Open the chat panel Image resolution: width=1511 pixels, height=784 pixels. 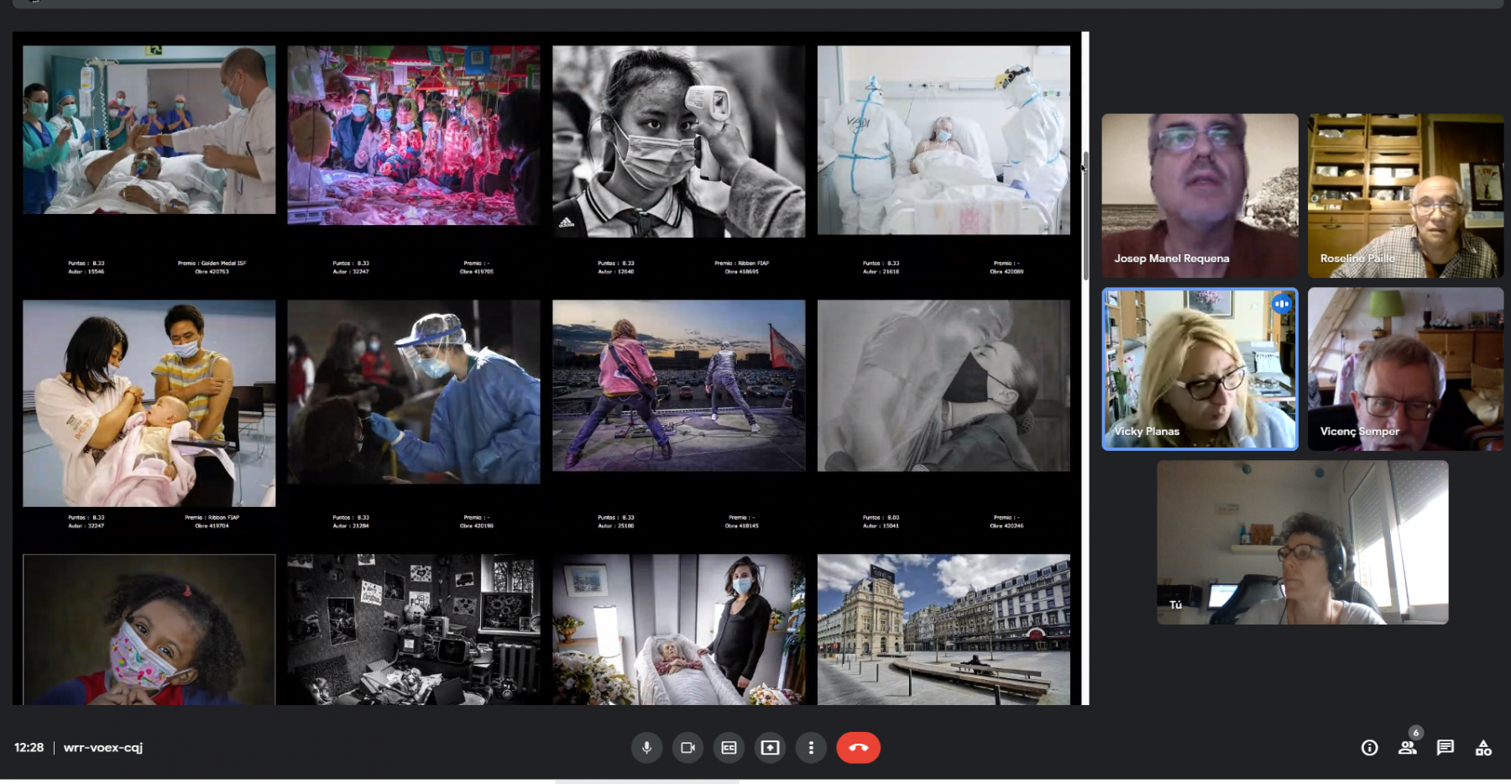pyautogui.click(x=1445, y=747)
